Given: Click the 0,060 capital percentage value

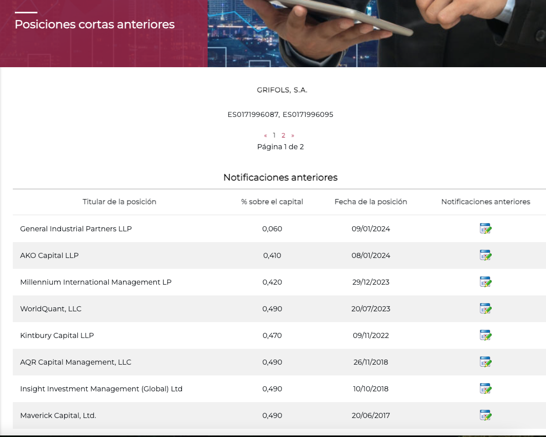Looking at the screenshot, I should click(x=272, y=229).
